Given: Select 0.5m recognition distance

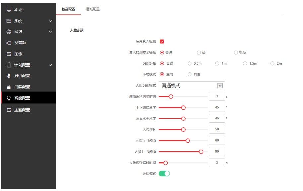Looking at the screenshot, I should point(189,64).
